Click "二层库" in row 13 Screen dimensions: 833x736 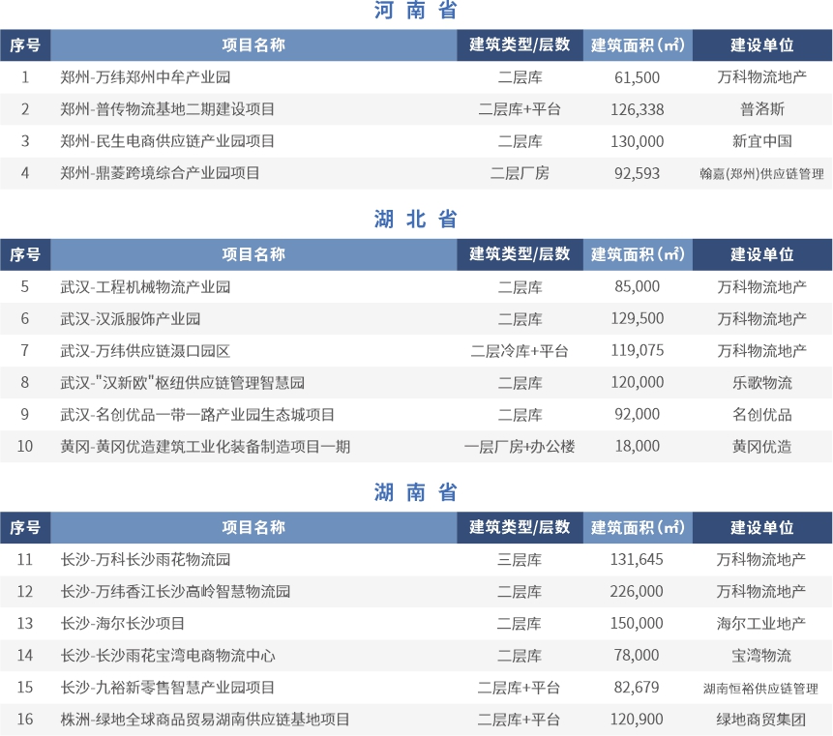click(x=519, y=624)
